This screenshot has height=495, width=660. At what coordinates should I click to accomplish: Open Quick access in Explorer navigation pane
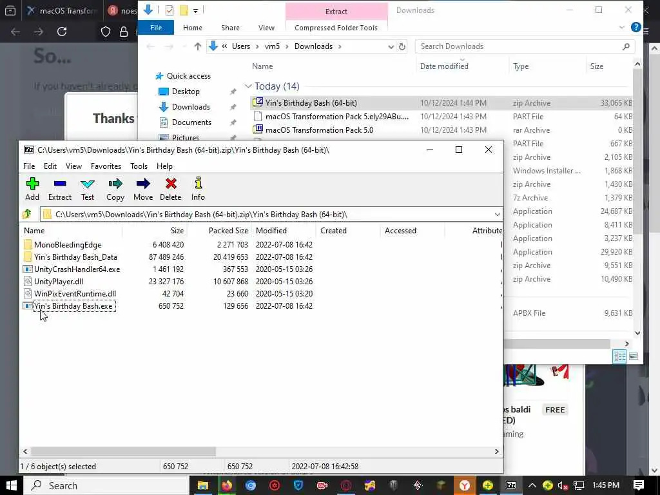(189, 76)
